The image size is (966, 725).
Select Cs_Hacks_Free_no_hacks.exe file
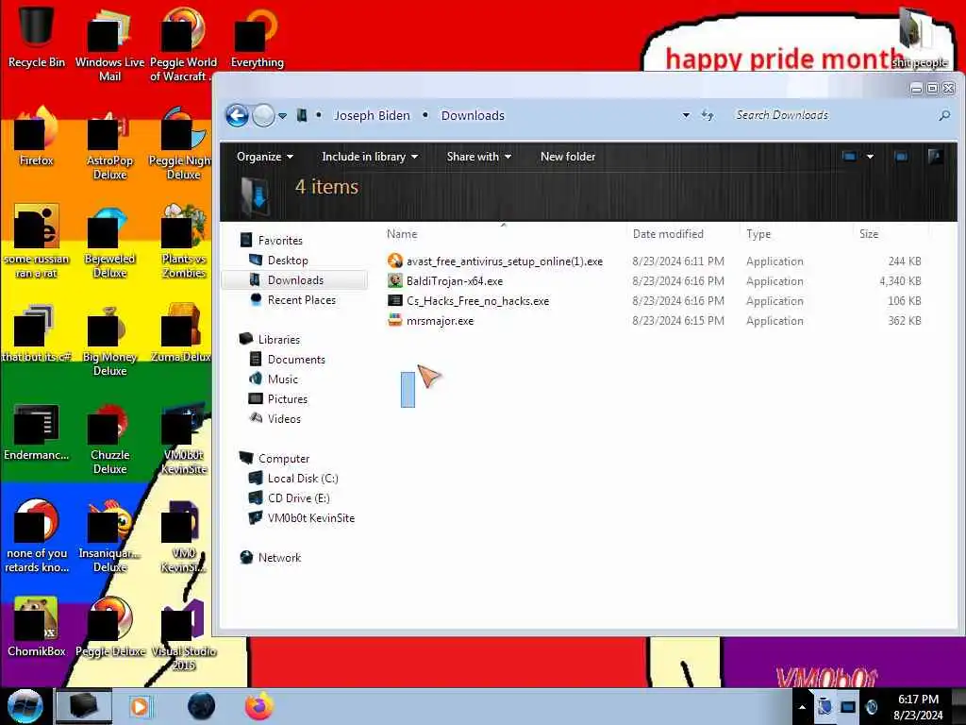(x=477, y=301)
